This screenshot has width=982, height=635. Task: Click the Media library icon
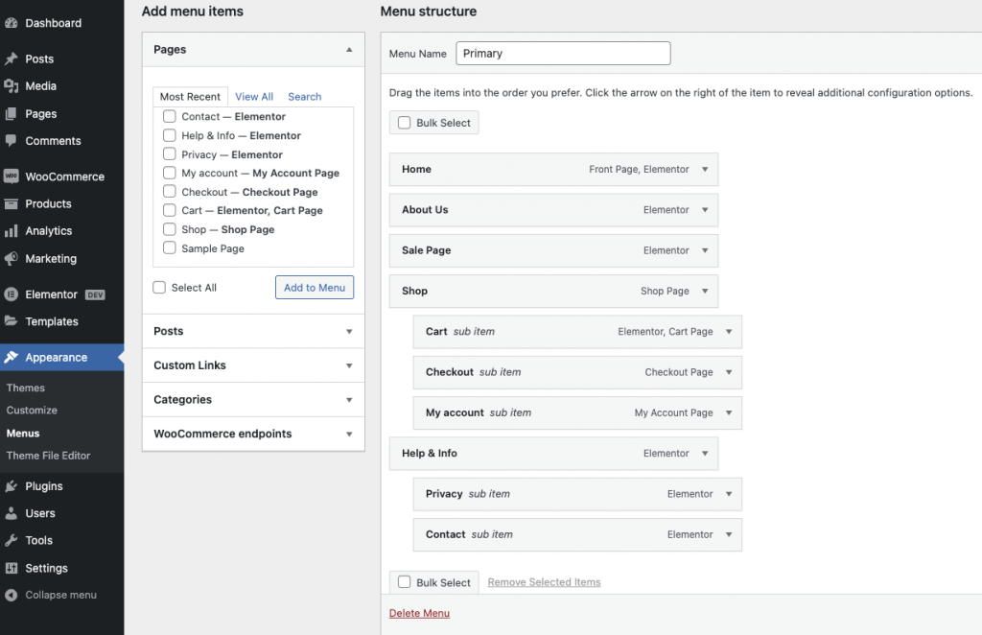pyautogui.click(x=12, y=86)
